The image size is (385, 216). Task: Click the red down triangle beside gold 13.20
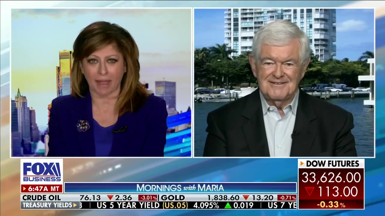246,198
